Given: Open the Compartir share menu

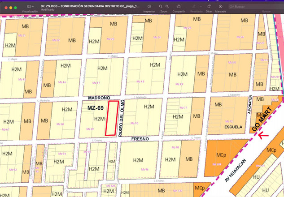Looking at the screenshot, I should click(x=179, y=6).
